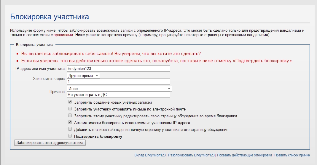Click the expiry time field with value 1

[x=119, y=81]
